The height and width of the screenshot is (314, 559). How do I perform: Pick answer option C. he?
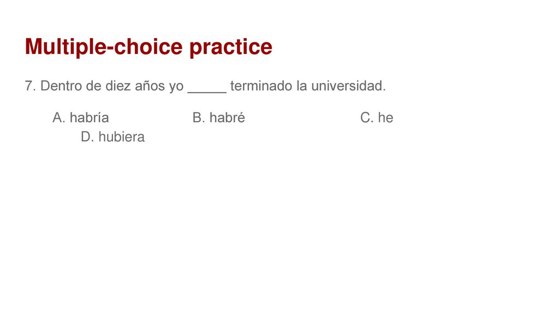[x=377, y=118]
